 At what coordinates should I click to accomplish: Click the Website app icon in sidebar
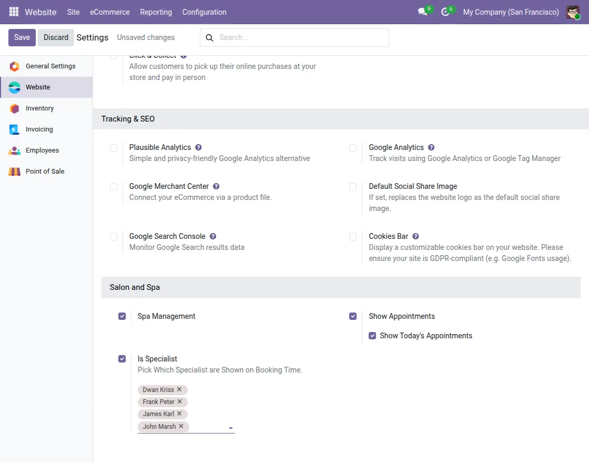pyautogui.click(x=14, y=87)
